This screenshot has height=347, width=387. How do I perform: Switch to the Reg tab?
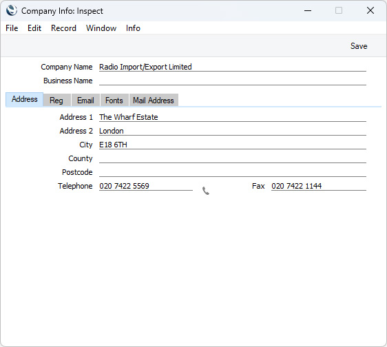click(56, 101)
